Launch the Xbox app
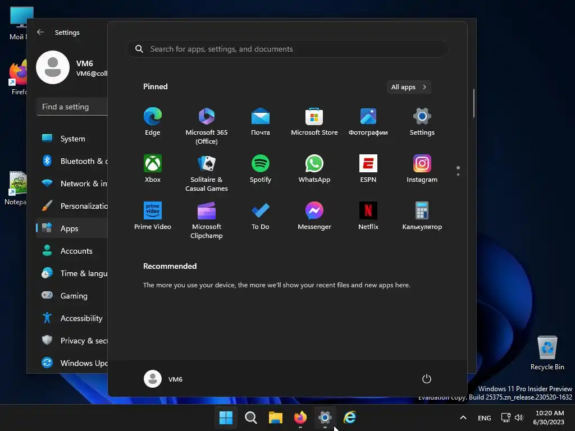The height and width of the screenshot is (431, 575). (x=153, y=169)
